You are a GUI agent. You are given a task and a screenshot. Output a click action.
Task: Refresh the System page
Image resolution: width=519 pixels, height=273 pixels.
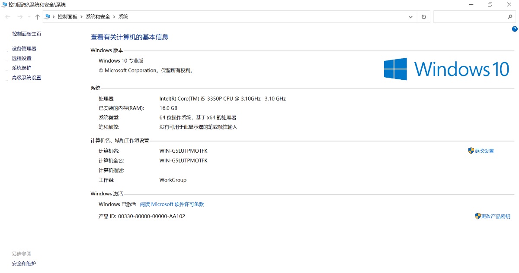(424, 17)
